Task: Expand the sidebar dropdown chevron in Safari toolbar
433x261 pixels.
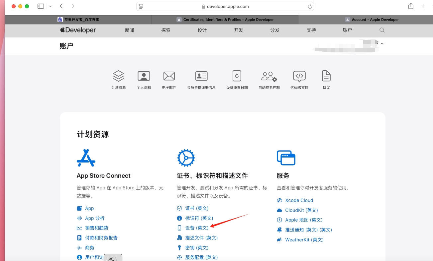Action: 51,6
